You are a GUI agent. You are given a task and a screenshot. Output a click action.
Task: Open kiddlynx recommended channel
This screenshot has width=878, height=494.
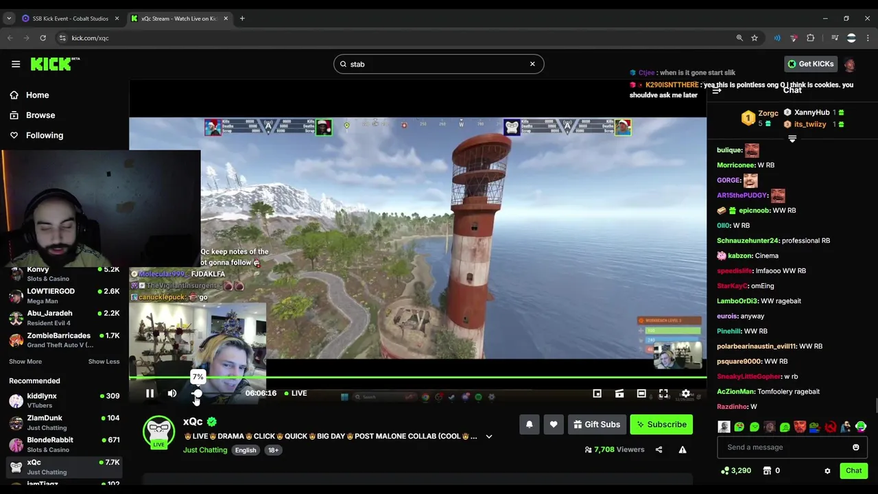64,401
